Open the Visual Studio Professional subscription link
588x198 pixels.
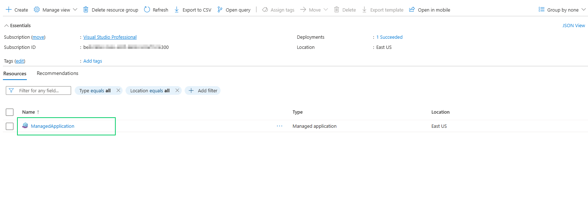click(x=110, y=37)
